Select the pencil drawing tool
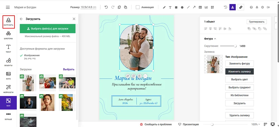 pos(164,7)
